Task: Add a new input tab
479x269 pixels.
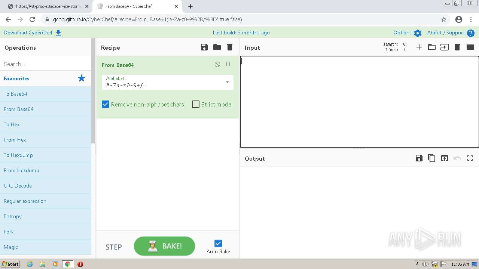Action: click(x=419, y=47)
